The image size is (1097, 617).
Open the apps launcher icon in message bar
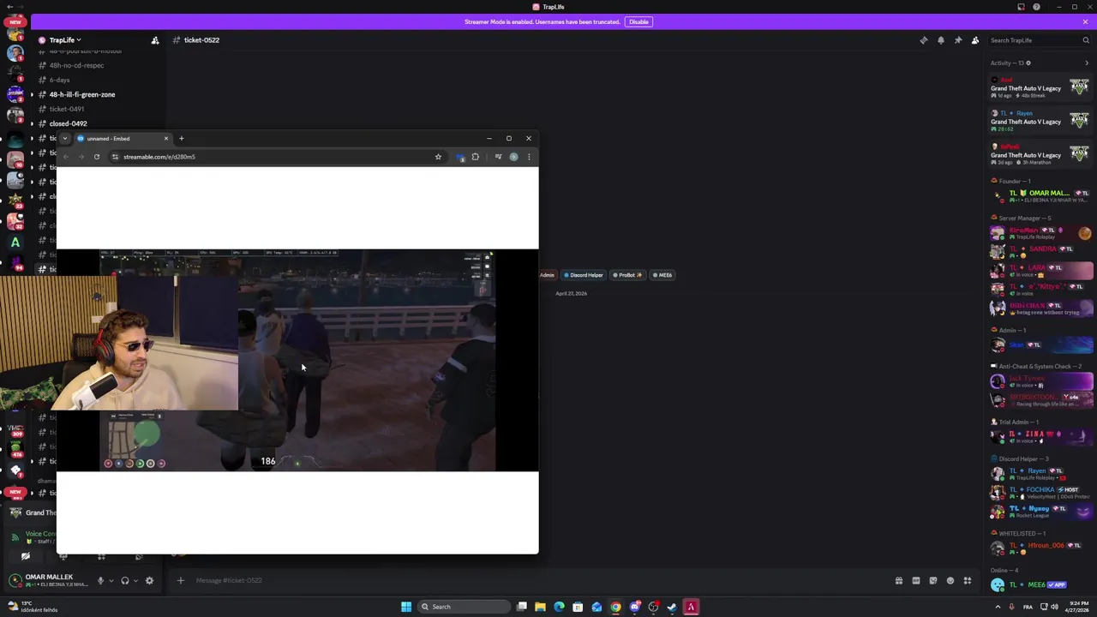pyautogui.click(x=967, y=581)
